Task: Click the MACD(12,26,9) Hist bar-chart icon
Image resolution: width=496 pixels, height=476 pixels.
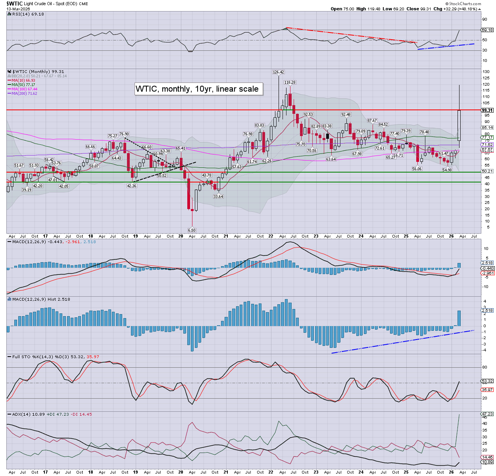Action: coord(9,299)
